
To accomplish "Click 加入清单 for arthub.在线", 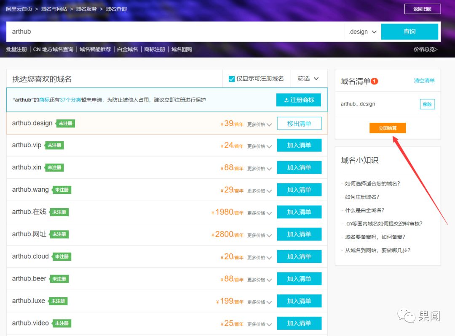I will 299,212.
